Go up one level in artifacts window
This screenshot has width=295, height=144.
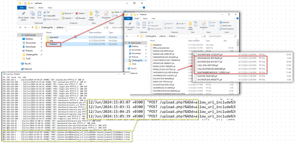click(32, 27)
